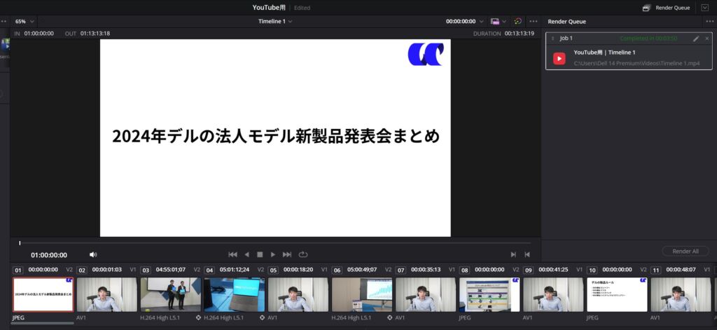
Task: Toggle the bypass color grades icon
Action: tap(517, 22)
